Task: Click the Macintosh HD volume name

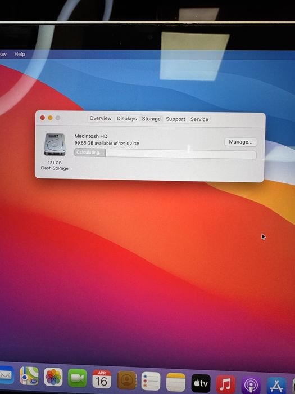Action: [91, 136]
